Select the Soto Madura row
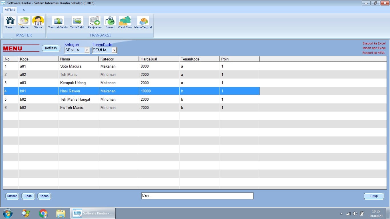390x219 pixels. [x=131, y=66]
